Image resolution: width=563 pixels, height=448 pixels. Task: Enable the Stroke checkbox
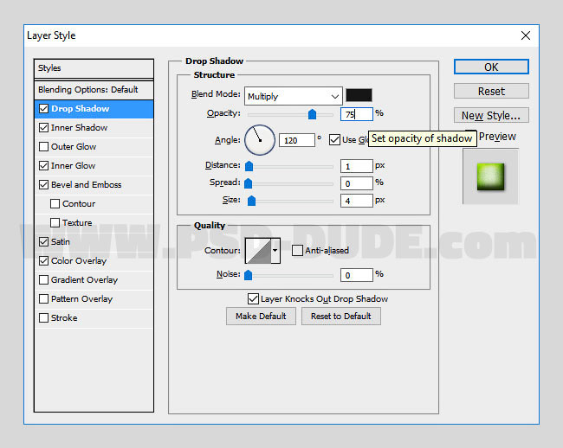(x=44, y=317)
